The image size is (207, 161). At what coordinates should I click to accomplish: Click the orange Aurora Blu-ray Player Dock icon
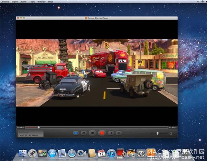pos(151,153)
